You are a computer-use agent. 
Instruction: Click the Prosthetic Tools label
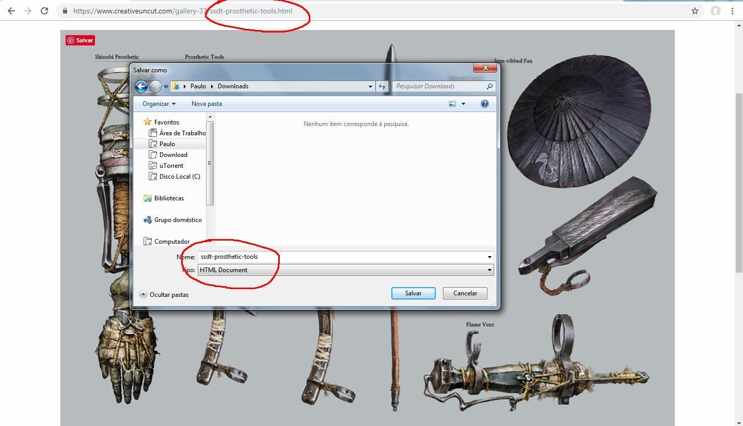pos(204,57)
